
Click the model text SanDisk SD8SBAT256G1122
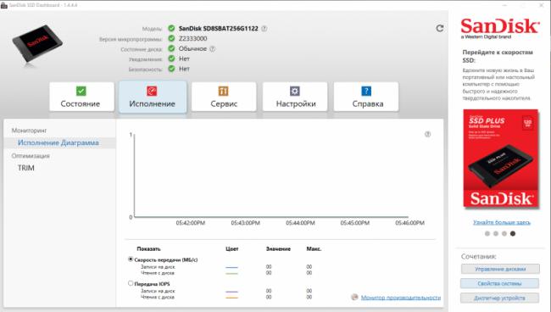(218, 29)
